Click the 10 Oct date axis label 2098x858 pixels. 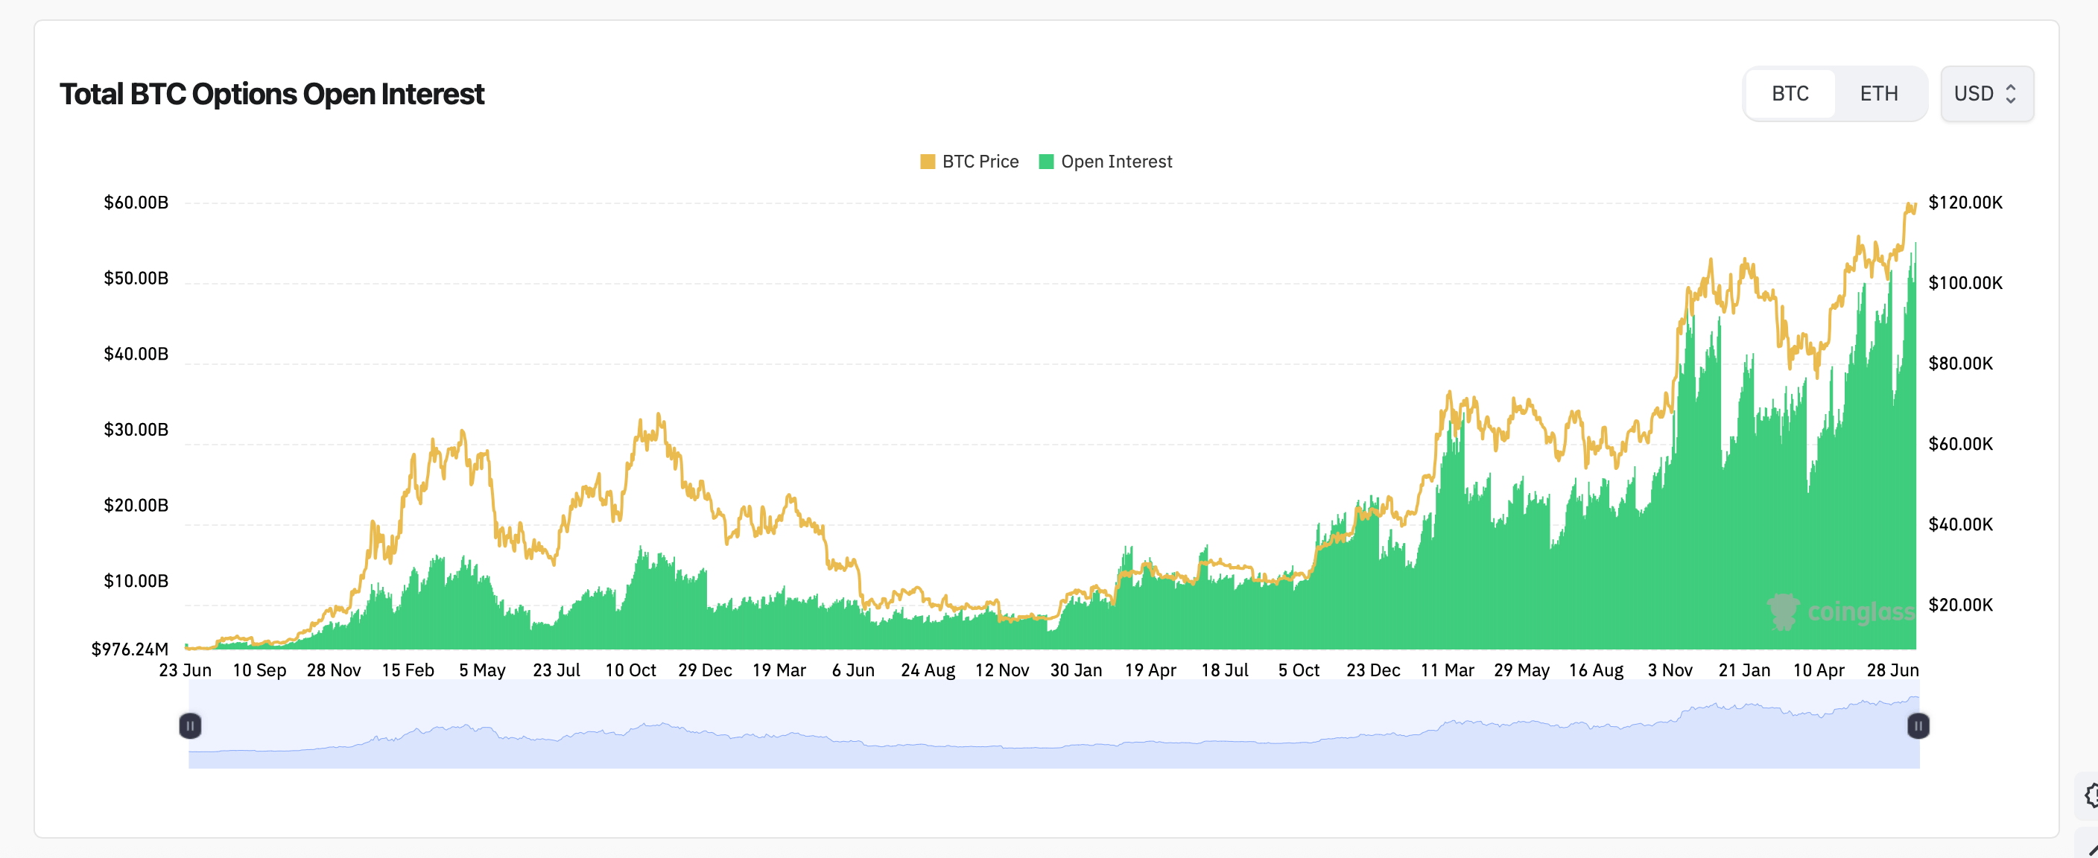pyautogui.click(x=632, y=669)
